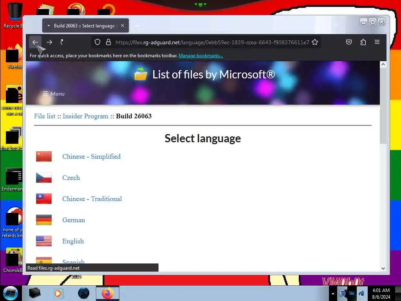Open the tracking protection shield icon

(98, 42)
